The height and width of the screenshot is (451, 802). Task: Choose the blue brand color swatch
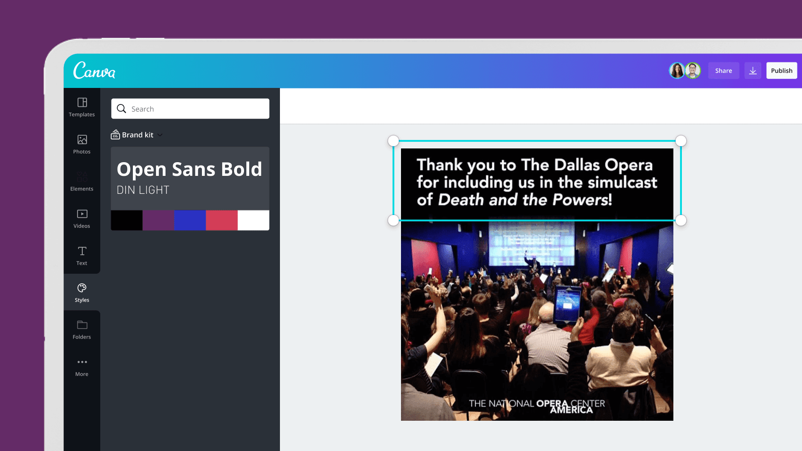pos(190,220)
